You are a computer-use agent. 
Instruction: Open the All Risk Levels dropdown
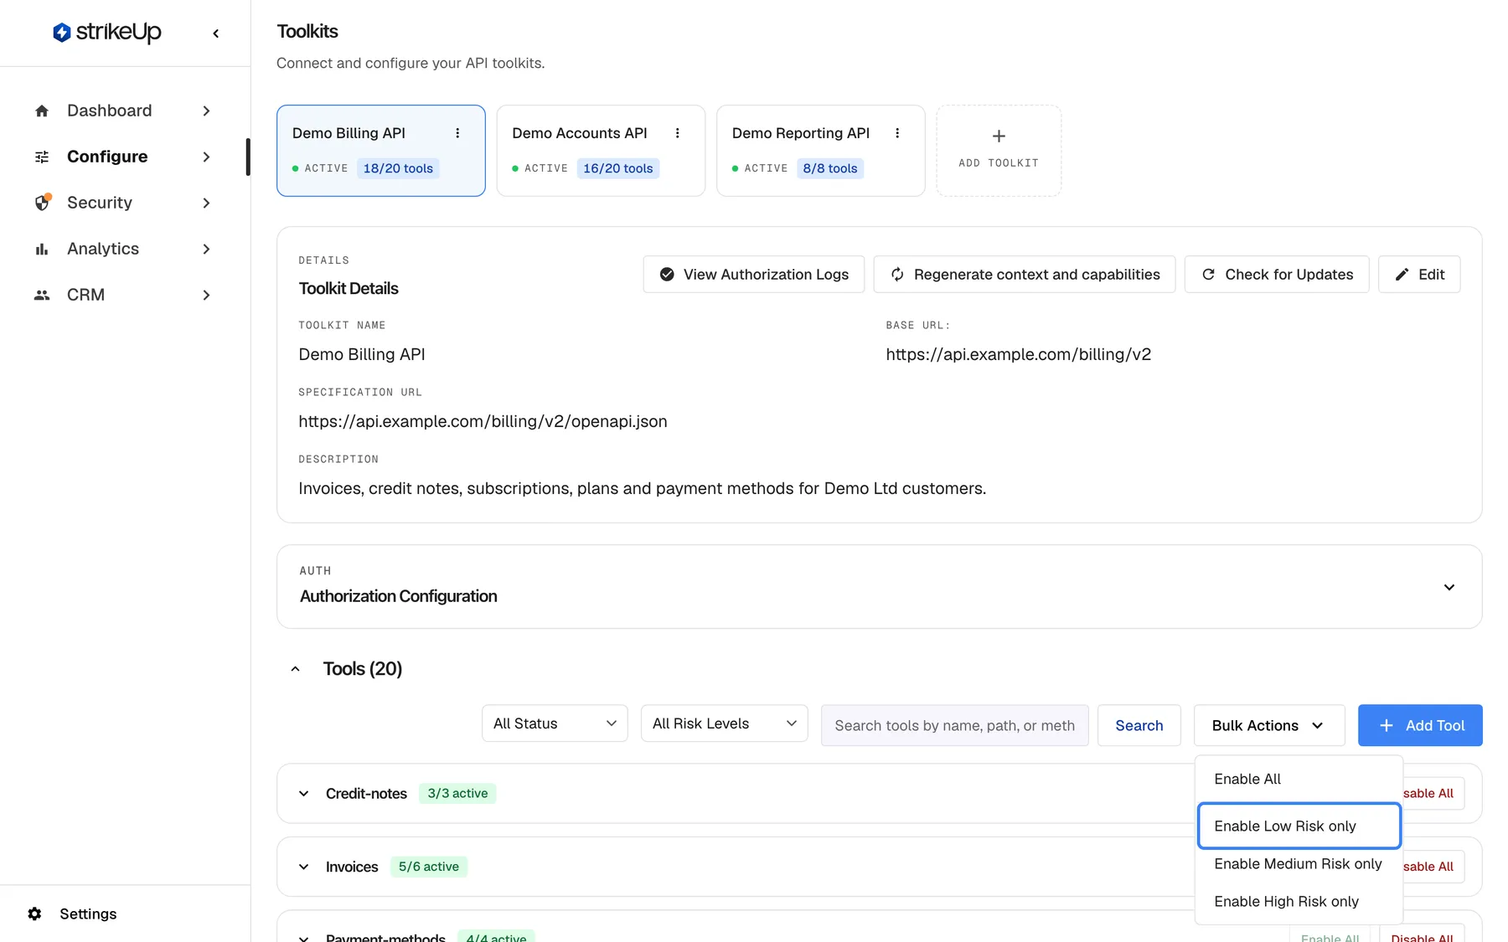pyautogui.click(x=724, y=723)
